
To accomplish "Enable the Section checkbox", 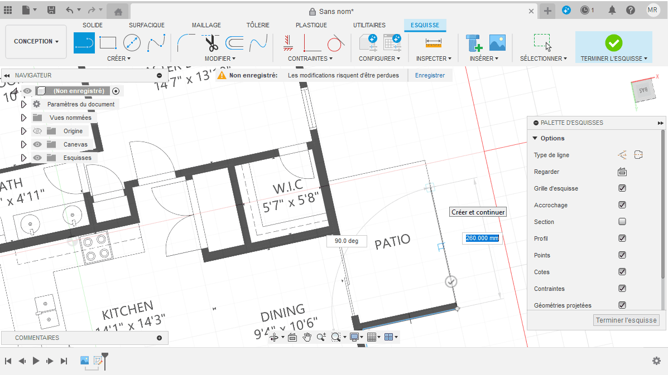I will tap(622, 222).
